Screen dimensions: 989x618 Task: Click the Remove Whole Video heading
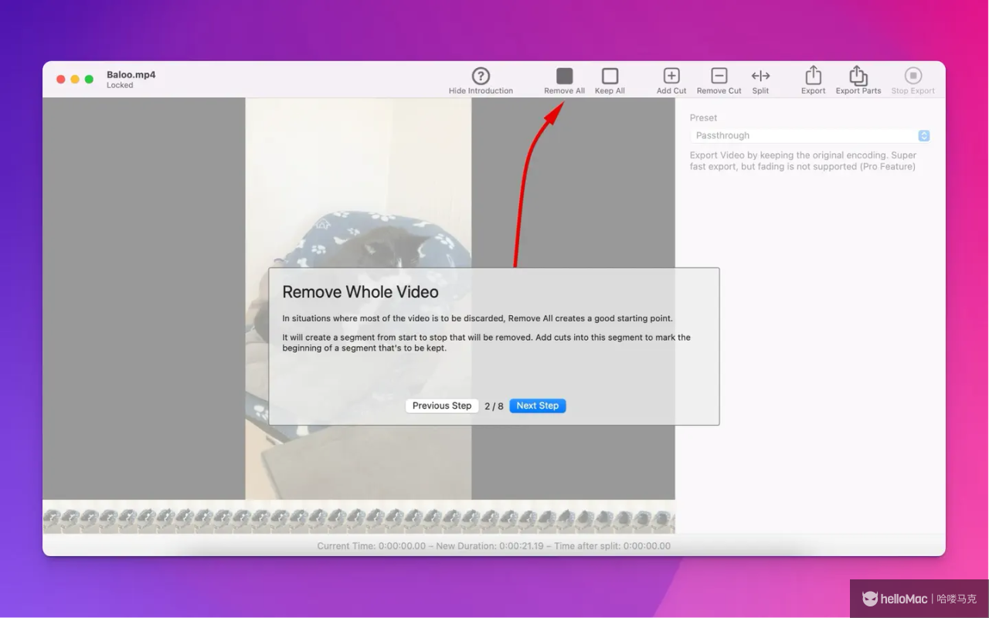[360, 292]
